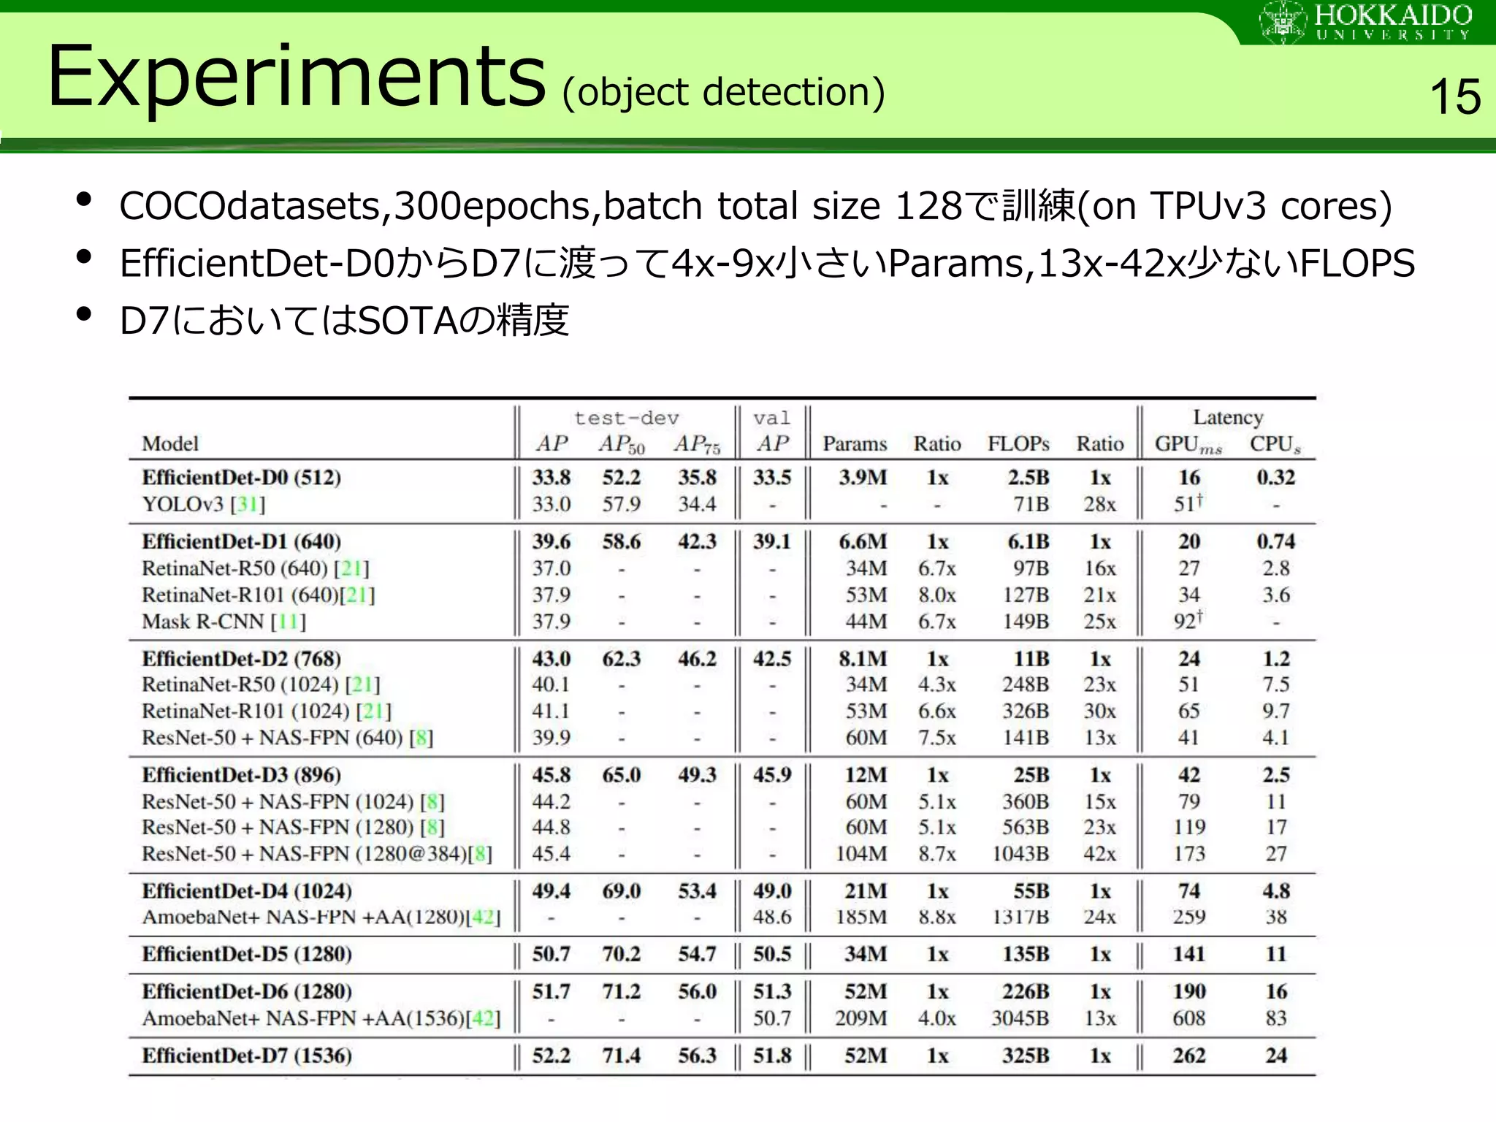Click the 'Params' column header
Viewport: 1496px width, 1122px height.
click(855, 443)
